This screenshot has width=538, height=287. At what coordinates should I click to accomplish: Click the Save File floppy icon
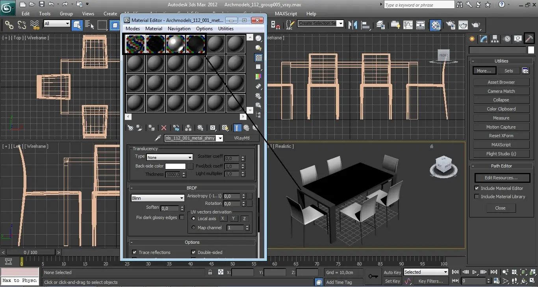(42, 4)
